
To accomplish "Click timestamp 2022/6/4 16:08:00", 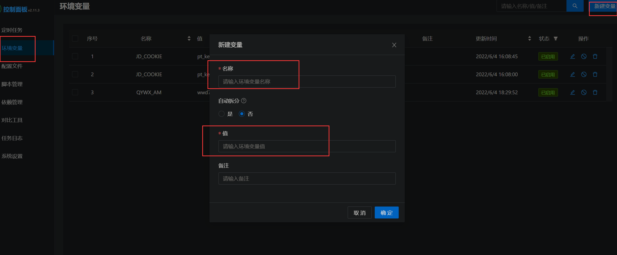I will [x=497, y=74].
